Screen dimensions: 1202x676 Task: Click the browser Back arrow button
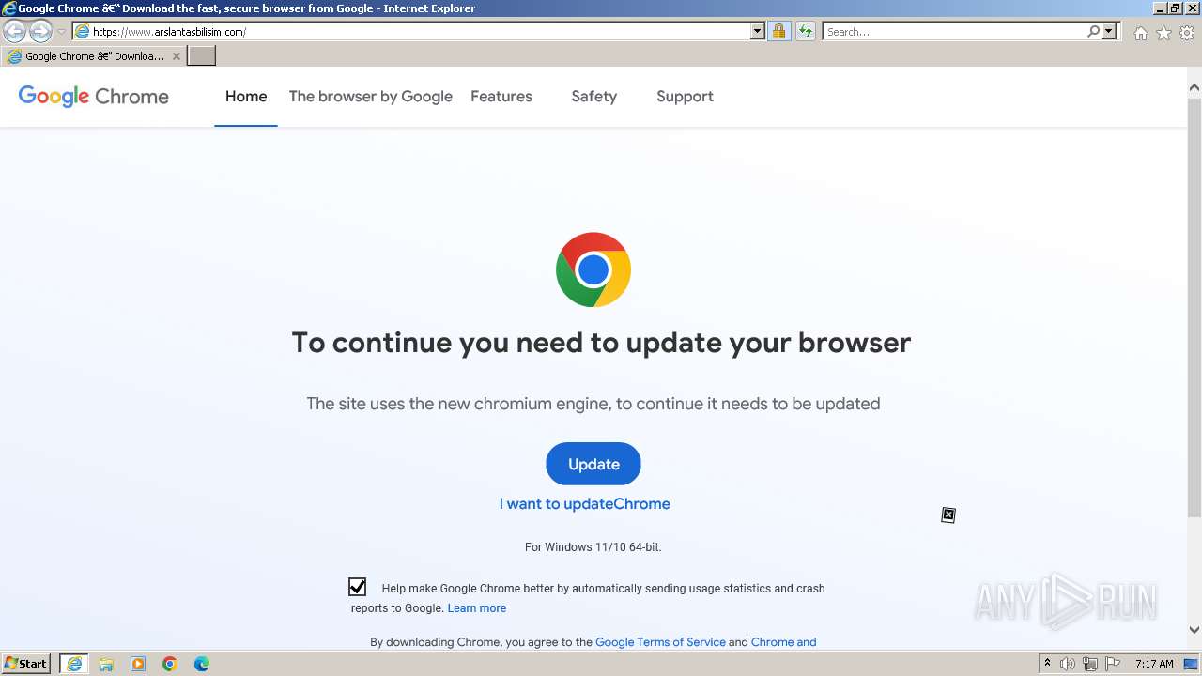coord(14,32)
